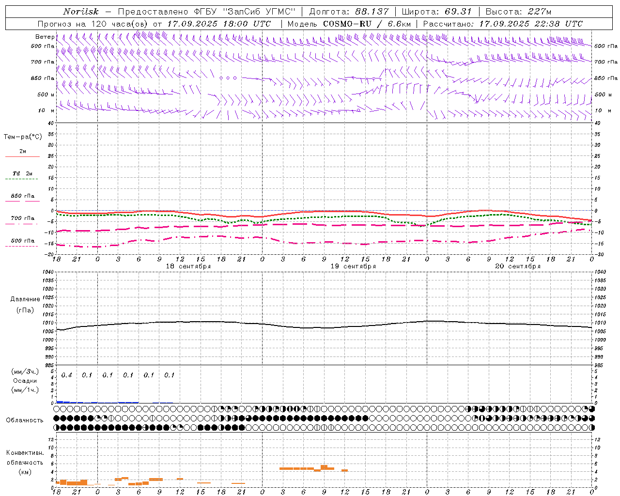620x496 pixels.
Task: Click the "Давление" pressure panel label
Action: tap(25, 299)
